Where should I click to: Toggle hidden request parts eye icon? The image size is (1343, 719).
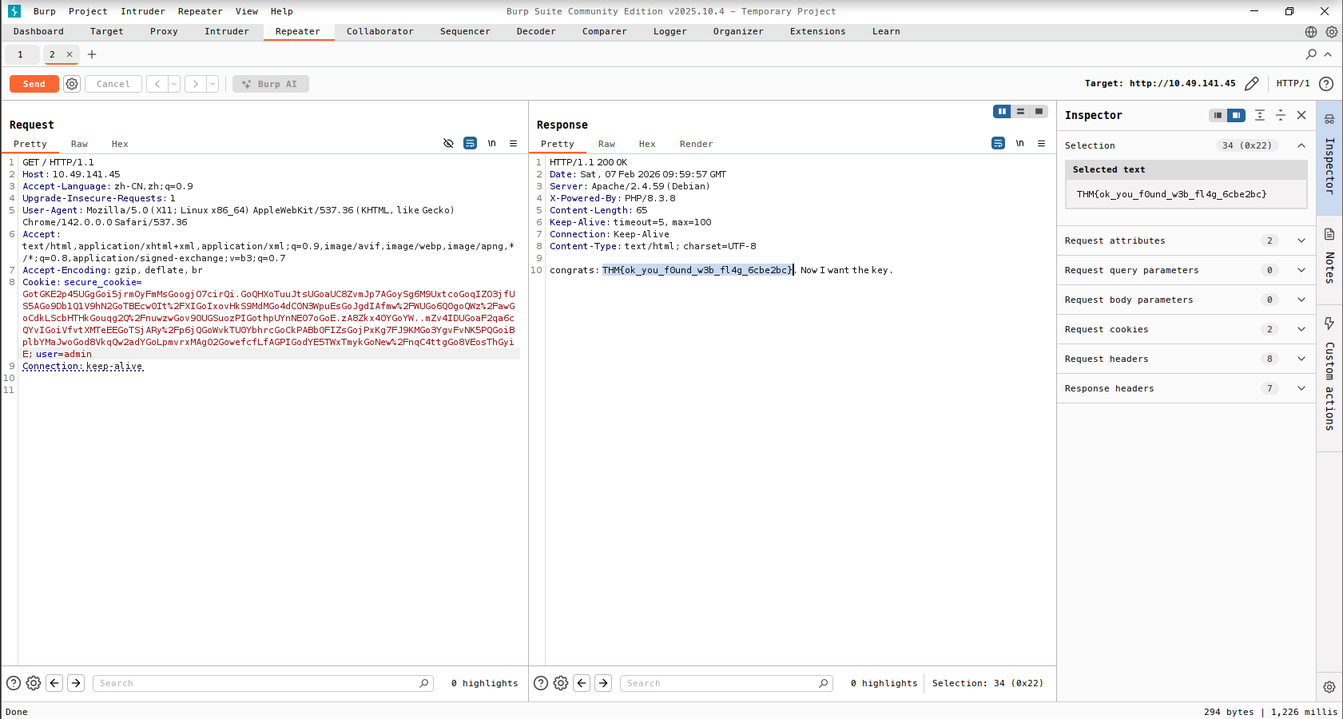coord(448,144)
